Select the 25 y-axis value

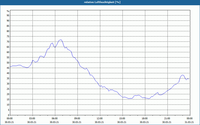pos(8,89)
